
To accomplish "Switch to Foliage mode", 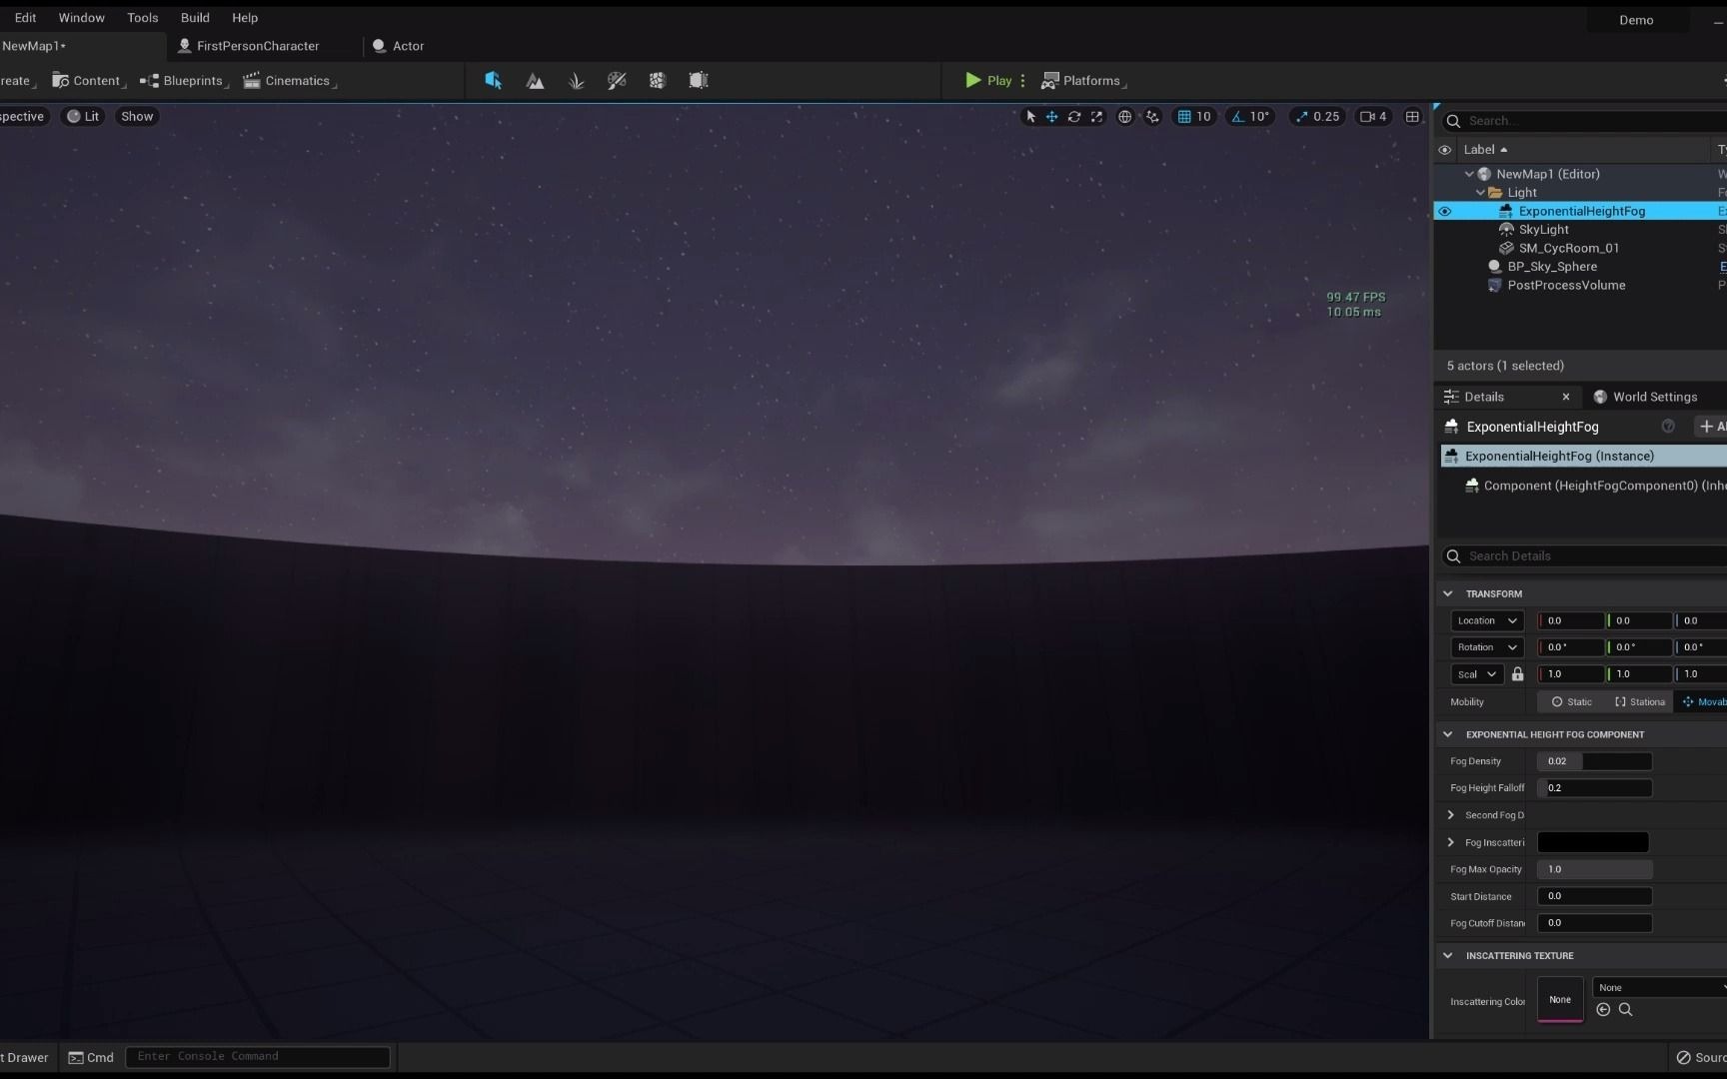I will click(x=577, y=81).
